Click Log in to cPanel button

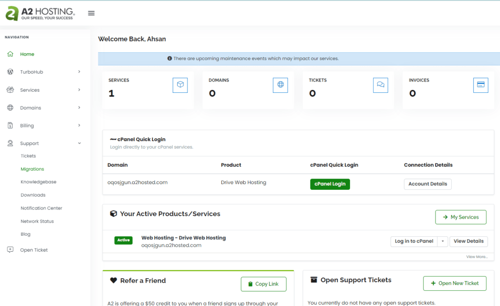(x=414, y=241)
